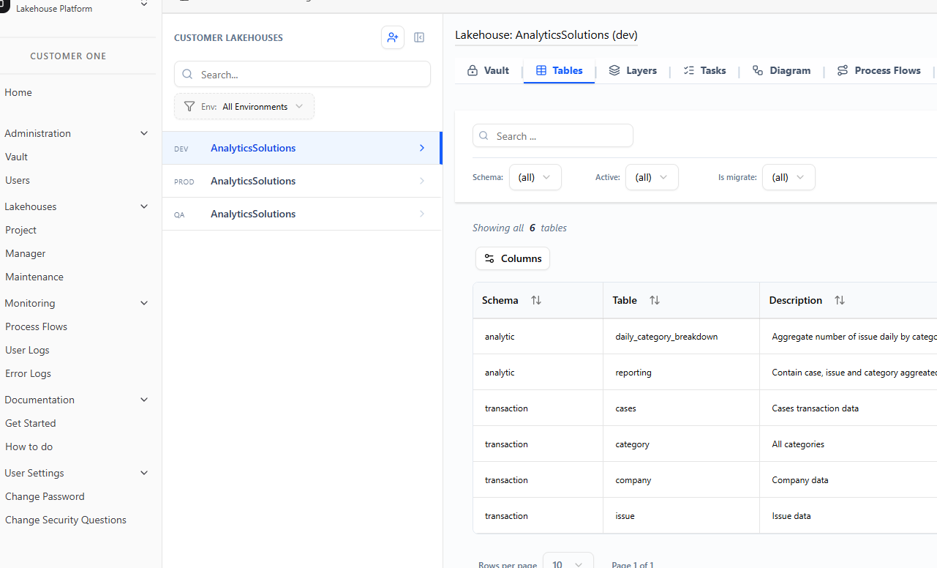Switch to the Tables tab
Image resolution: width=937 pixels, height=568 pixels.
[x=559, y=70]
